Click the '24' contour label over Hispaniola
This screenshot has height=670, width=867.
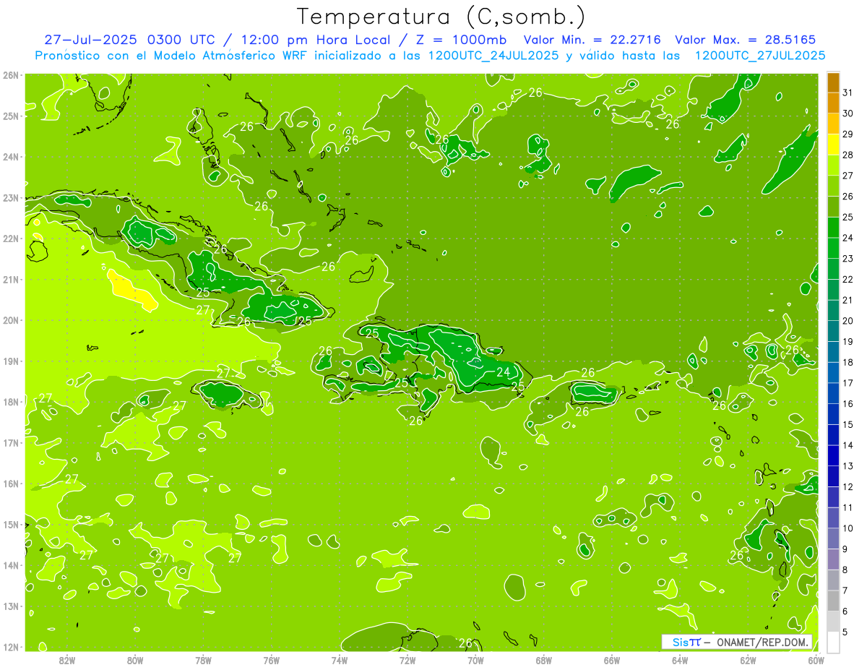[x=503, y=372]
